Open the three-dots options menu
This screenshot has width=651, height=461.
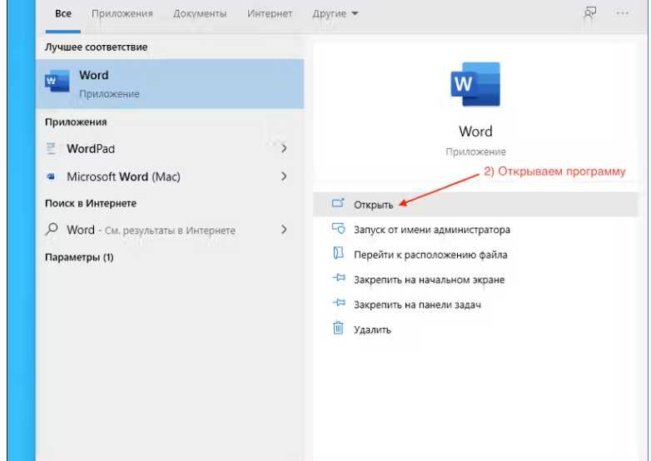[622, 13]
